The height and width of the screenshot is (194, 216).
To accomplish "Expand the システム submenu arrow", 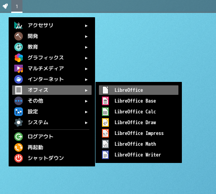I will pos(86,123).
